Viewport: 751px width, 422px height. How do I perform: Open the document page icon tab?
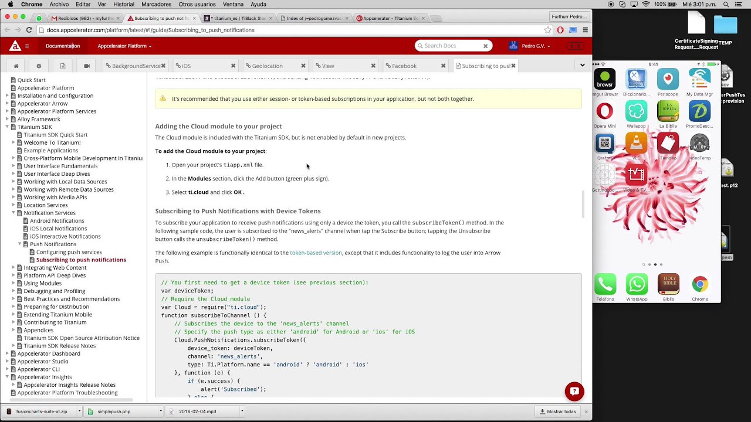coord(62,66)
